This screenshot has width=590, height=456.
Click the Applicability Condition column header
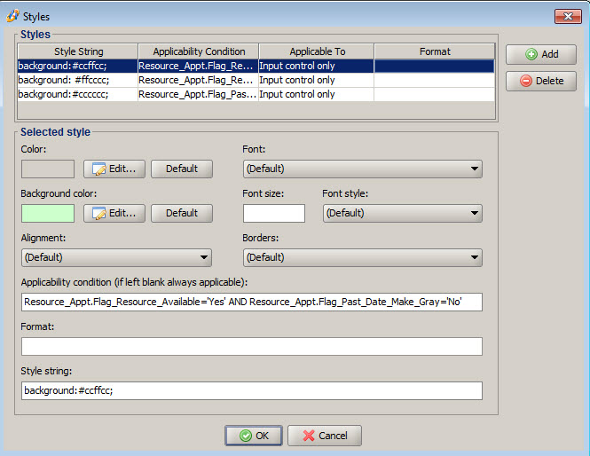tap(199, 51)
